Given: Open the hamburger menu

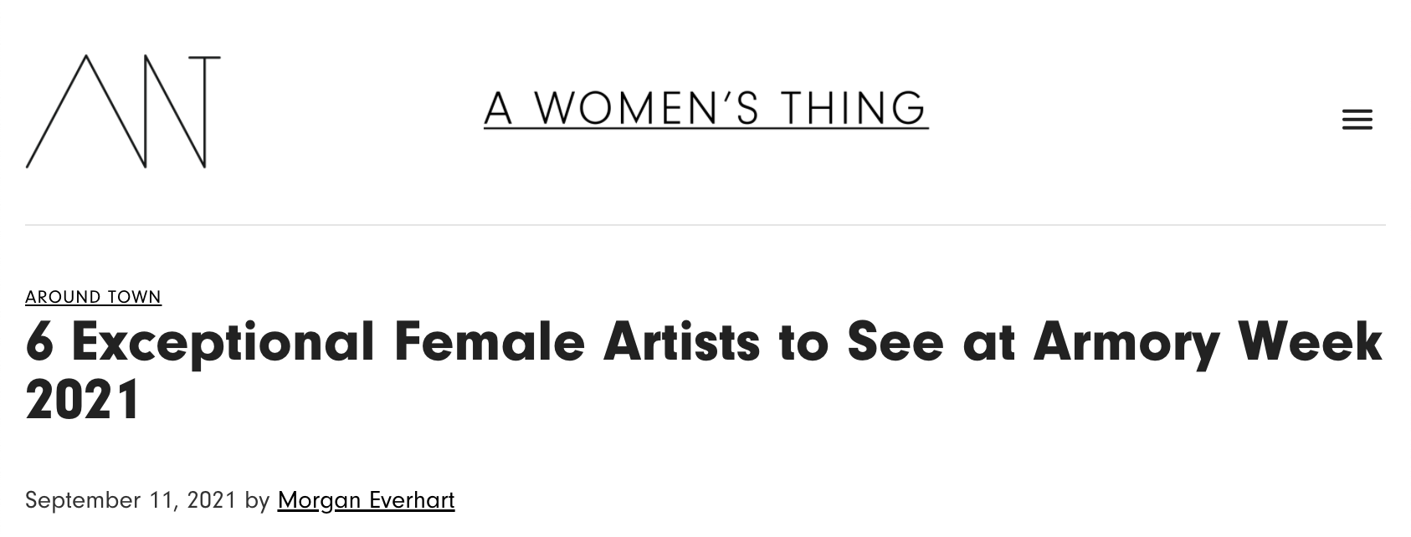Looking at the screenshot, I should click(x=1357, y=120).
